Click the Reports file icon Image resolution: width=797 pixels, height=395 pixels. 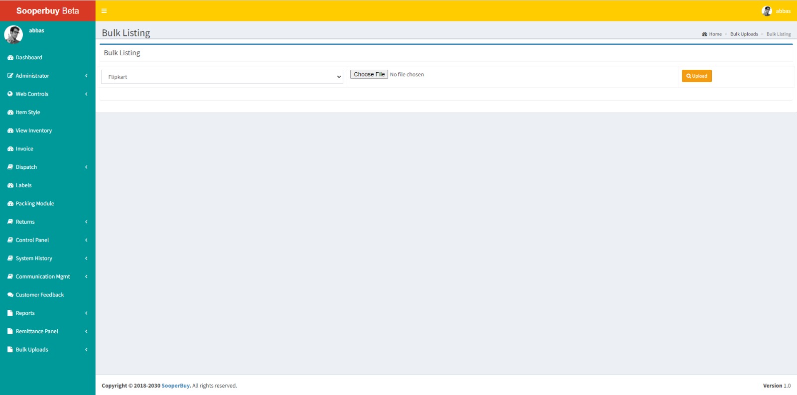click(x=10, y=313)
